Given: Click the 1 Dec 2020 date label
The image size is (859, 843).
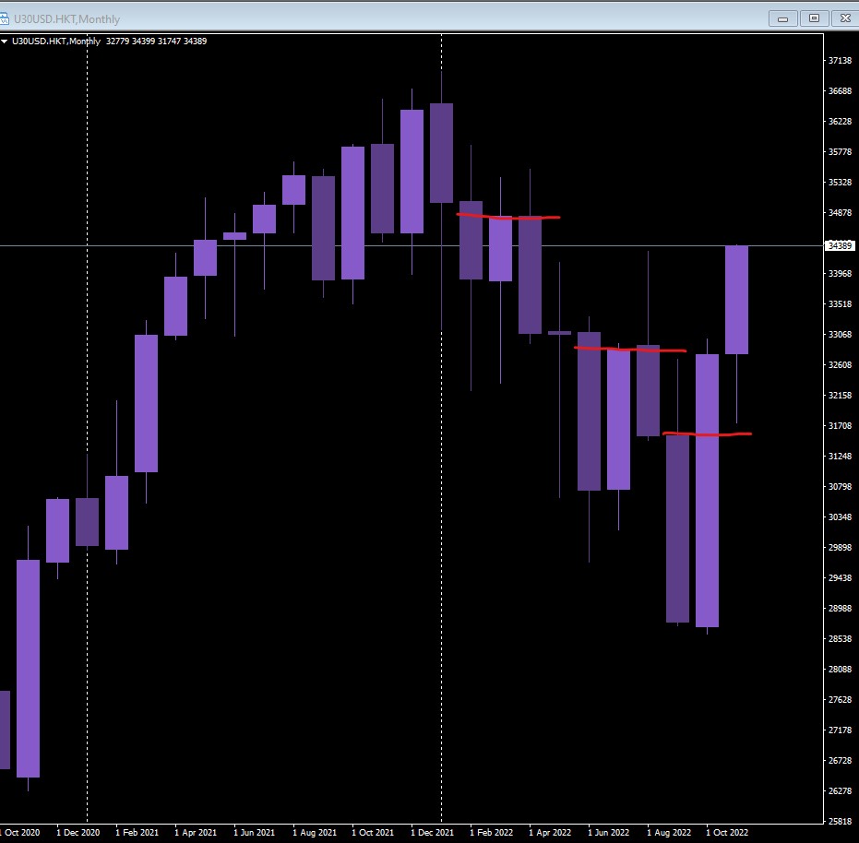Looking at the screenshot, I should pos(78,833).
